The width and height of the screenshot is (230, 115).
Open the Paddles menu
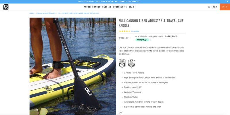point(107,7)
